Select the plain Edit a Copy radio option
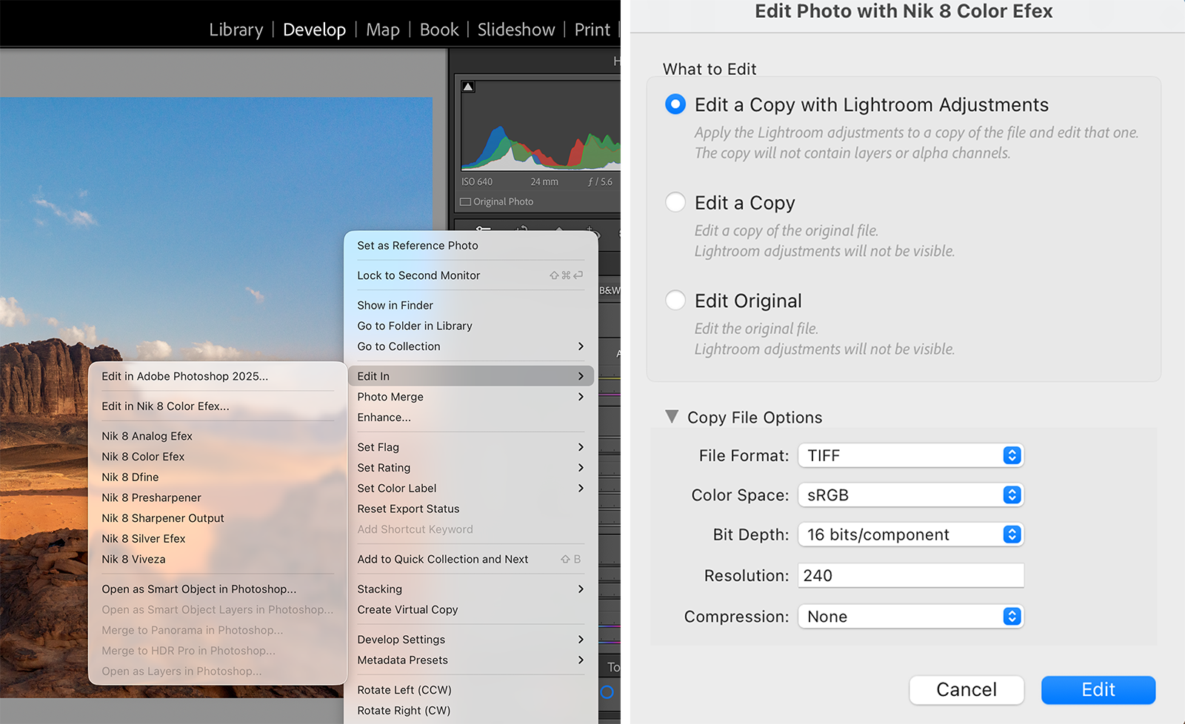Viewport: 1185px width, 724px height. (675, 202)
